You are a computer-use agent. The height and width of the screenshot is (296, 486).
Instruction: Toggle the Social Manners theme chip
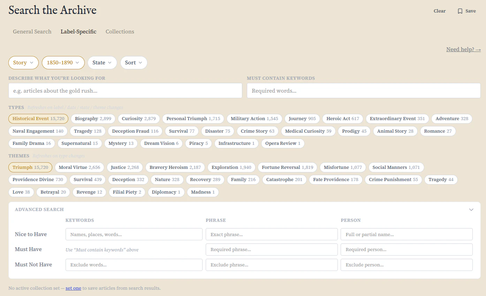(396, 168)
